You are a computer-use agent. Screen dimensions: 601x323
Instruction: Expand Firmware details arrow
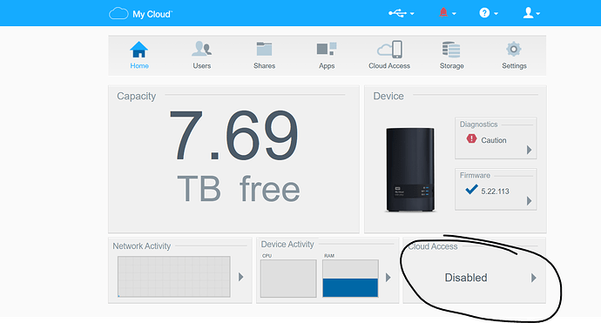coord(529,201)
